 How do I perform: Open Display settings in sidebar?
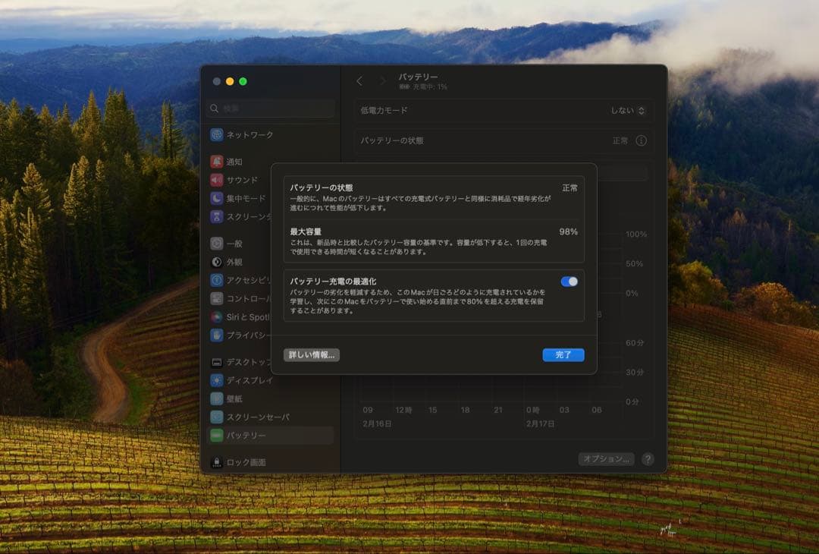[249, 380]
